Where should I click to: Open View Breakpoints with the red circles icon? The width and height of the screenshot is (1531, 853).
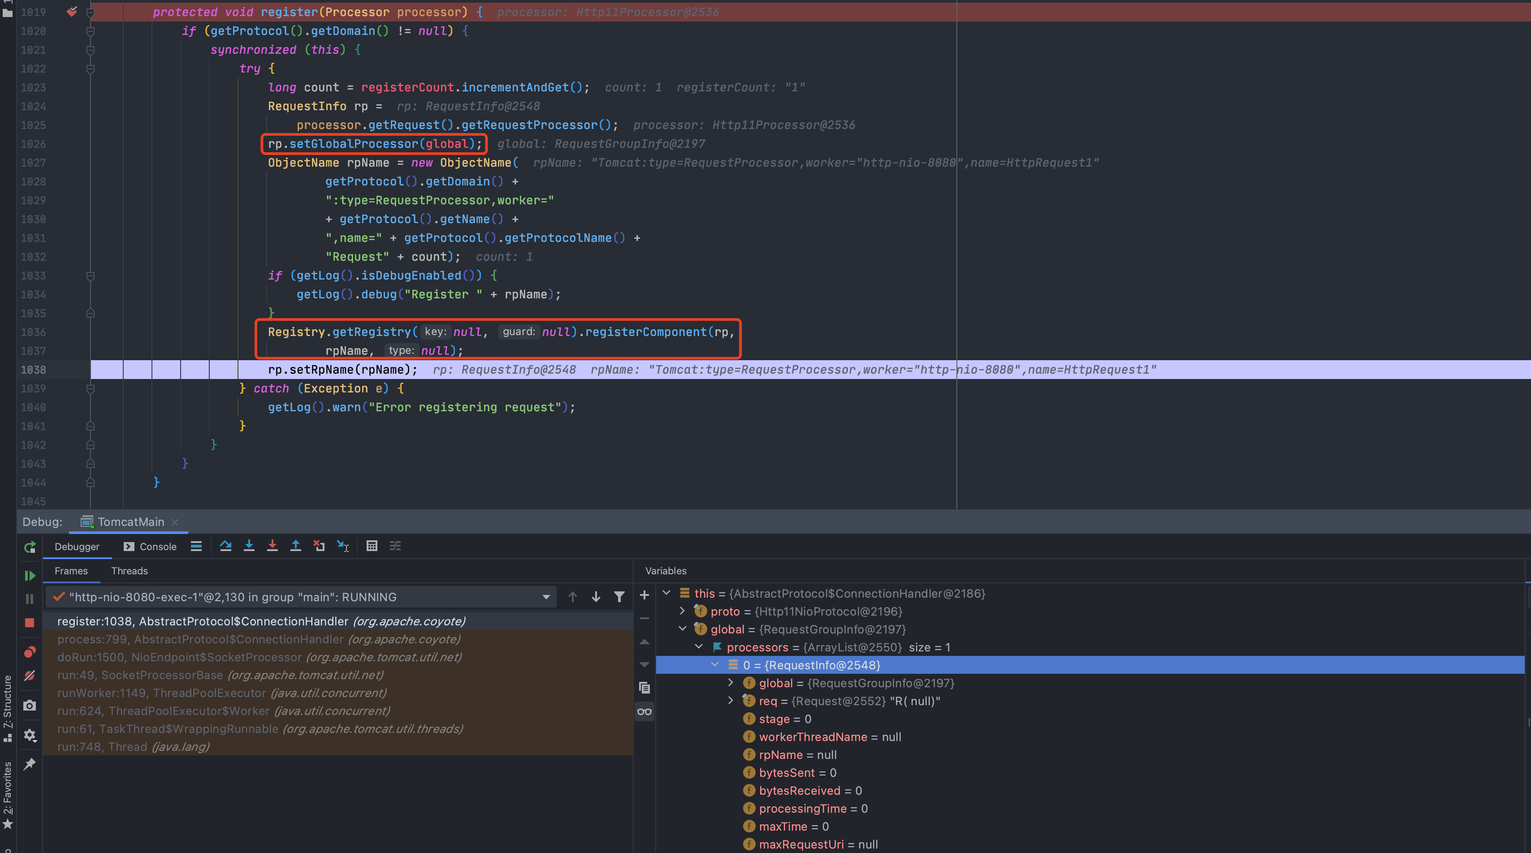tap(30, 652)
